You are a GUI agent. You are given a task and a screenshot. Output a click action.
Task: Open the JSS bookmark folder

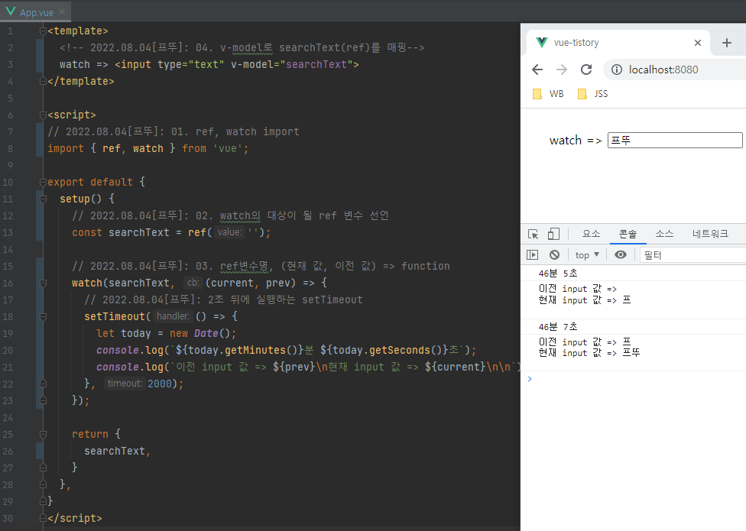click(593, 94)
